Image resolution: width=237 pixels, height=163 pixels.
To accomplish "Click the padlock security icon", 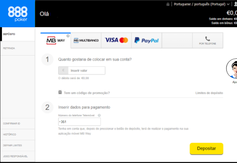I will [168, 4].
